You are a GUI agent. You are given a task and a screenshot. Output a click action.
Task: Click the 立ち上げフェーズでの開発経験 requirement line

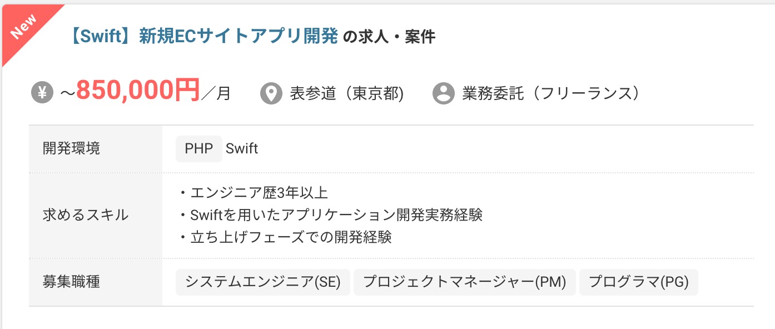(286, 237)
